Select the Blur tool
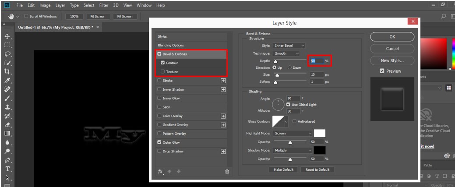The width and height of the screenshot is (455, 187). point(7,142)
